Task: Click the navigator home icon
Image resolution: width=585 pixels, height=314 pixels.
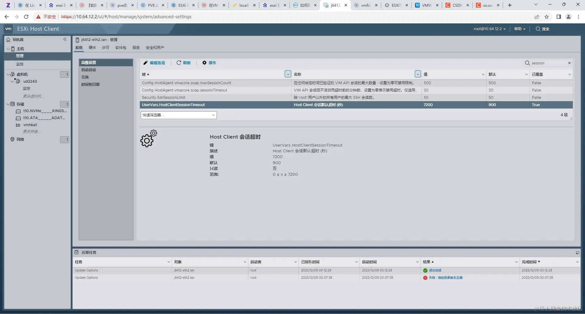Action: click(8, 40)
